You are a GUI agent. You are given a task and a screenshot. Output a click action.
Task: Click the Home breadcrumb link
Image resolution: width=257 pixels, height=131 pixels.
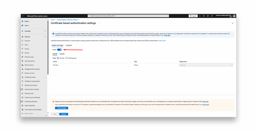[53, 20]
